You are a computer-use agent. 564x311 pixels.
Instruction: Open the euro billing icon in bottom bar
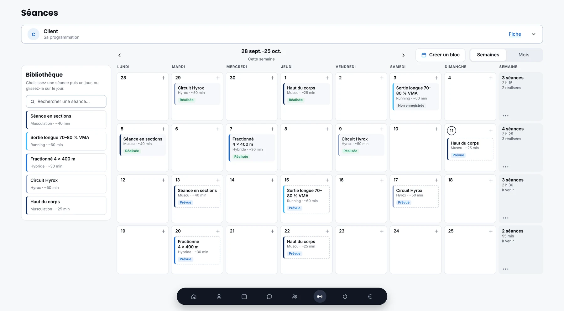pos(370,297)
